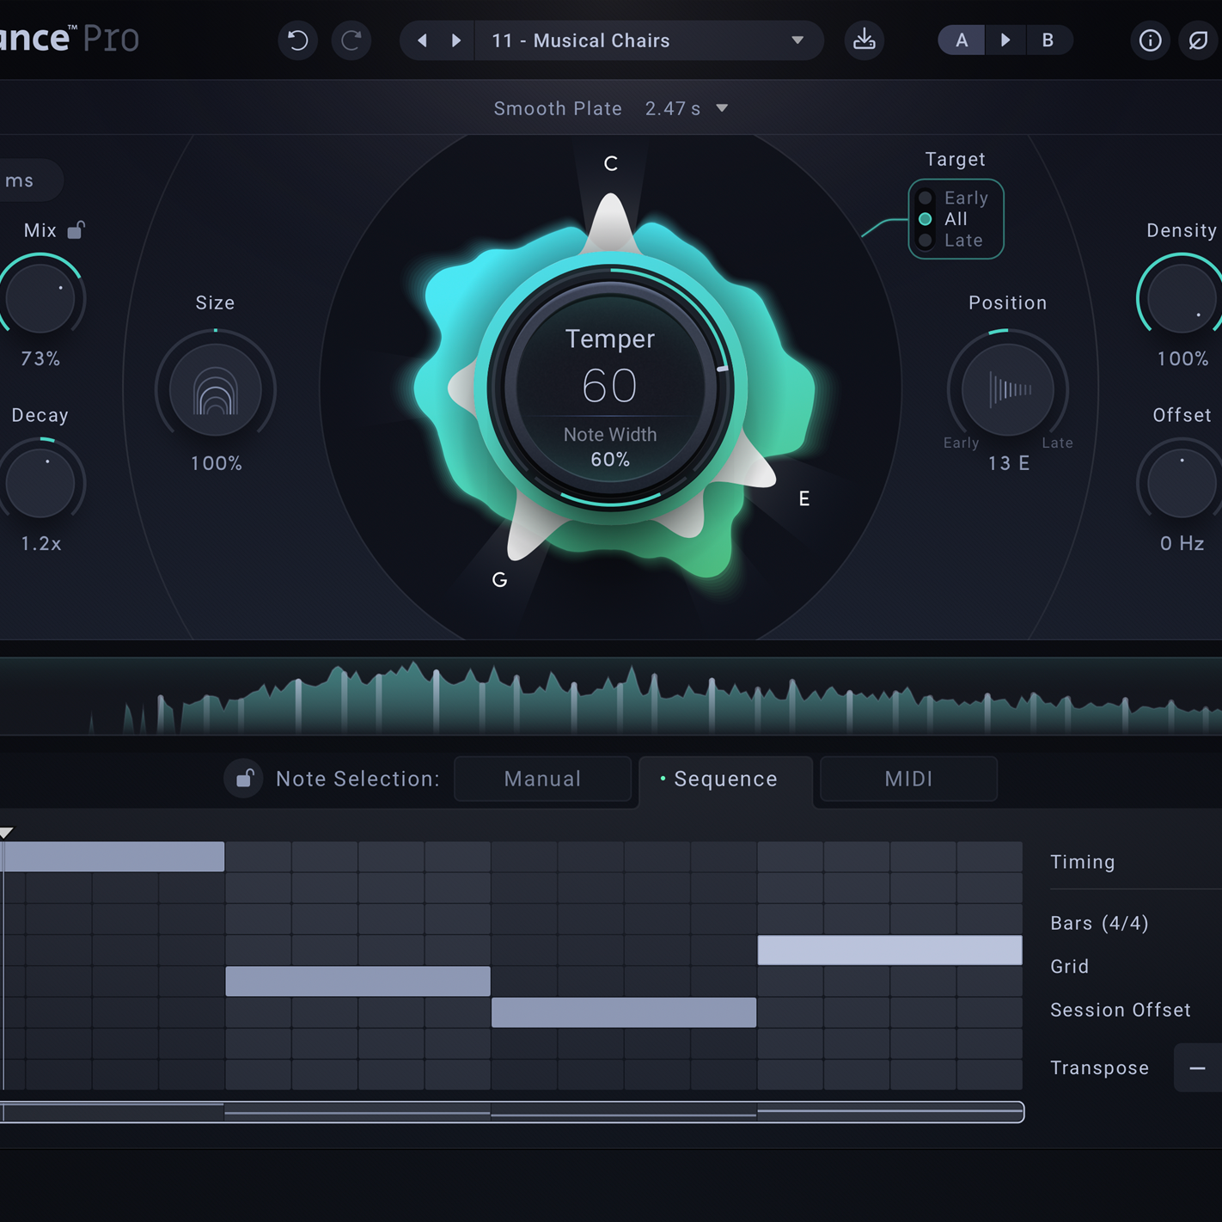The height and width of the screenshot is (1222, 1222).
Task: Open the 2.47 s decay time dropdown
Action: pyautogui.click(x=687, y=108)
